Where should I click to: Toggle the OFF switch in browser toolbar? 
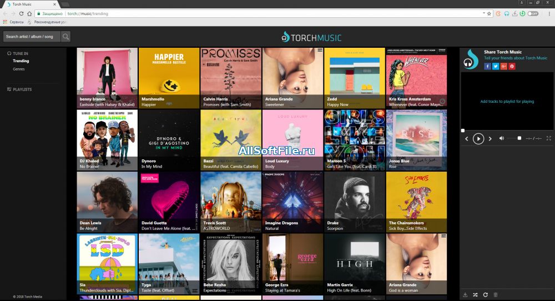[x=533, y=13]
